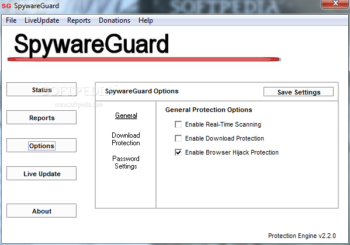Save settings with the Save Settings button
Viewport: 350px width, 245px height.
pyautogui.click(x=299, y=92)
